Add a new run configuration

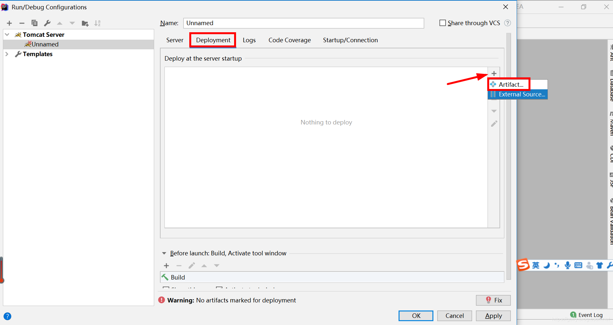(x=9, y=23)
